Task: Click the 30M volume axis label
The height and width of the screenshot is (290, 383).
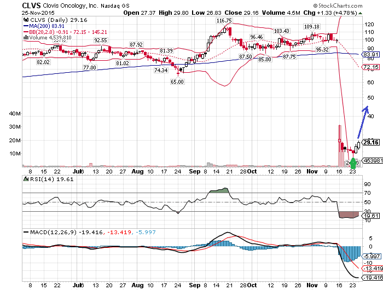Action: pos(15,127)
